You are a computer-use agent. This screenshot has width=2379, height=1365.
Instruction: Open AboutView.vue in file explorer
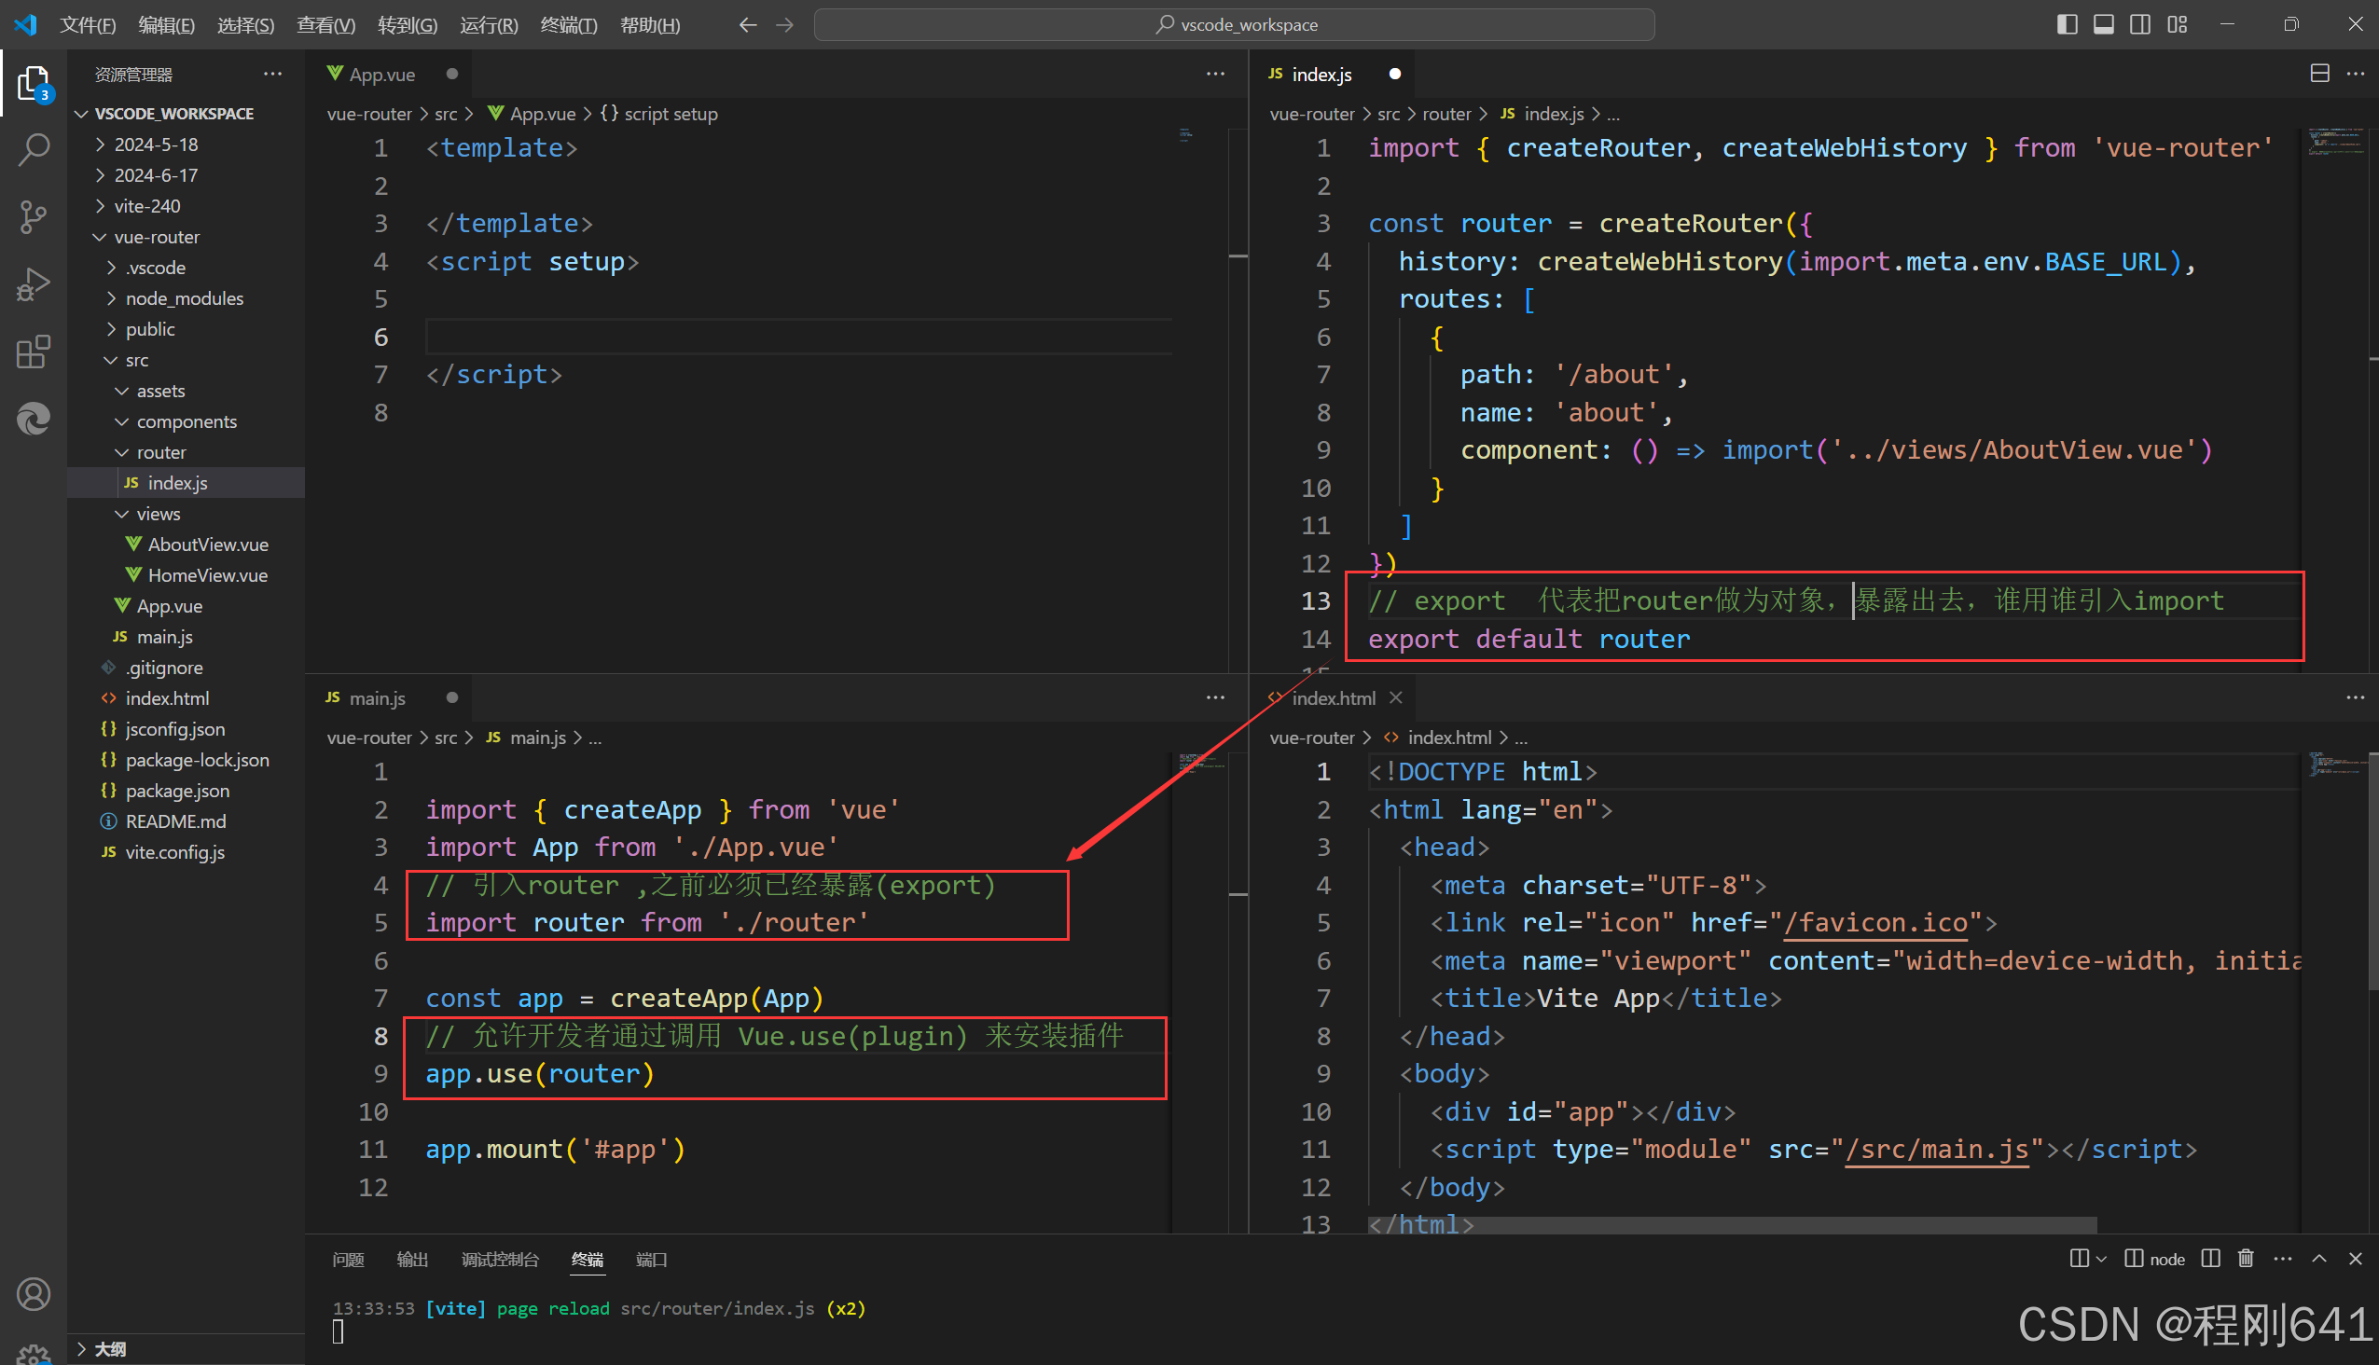pos(207,545)
